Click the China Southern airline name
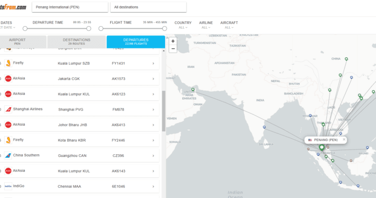376x198 pixels. (26, 155)
